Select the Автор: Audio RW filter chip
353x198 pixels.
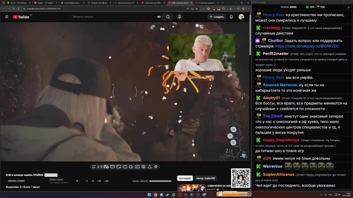(205, 178)
